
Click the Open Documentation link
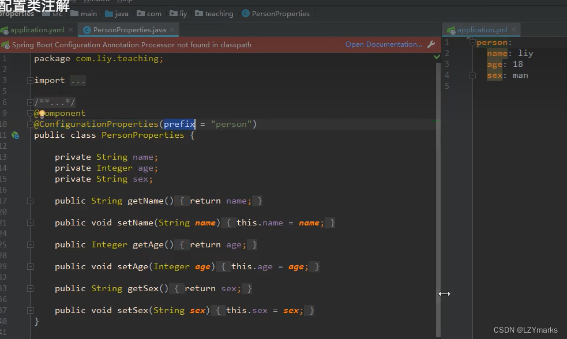click(x=384, y=44)
